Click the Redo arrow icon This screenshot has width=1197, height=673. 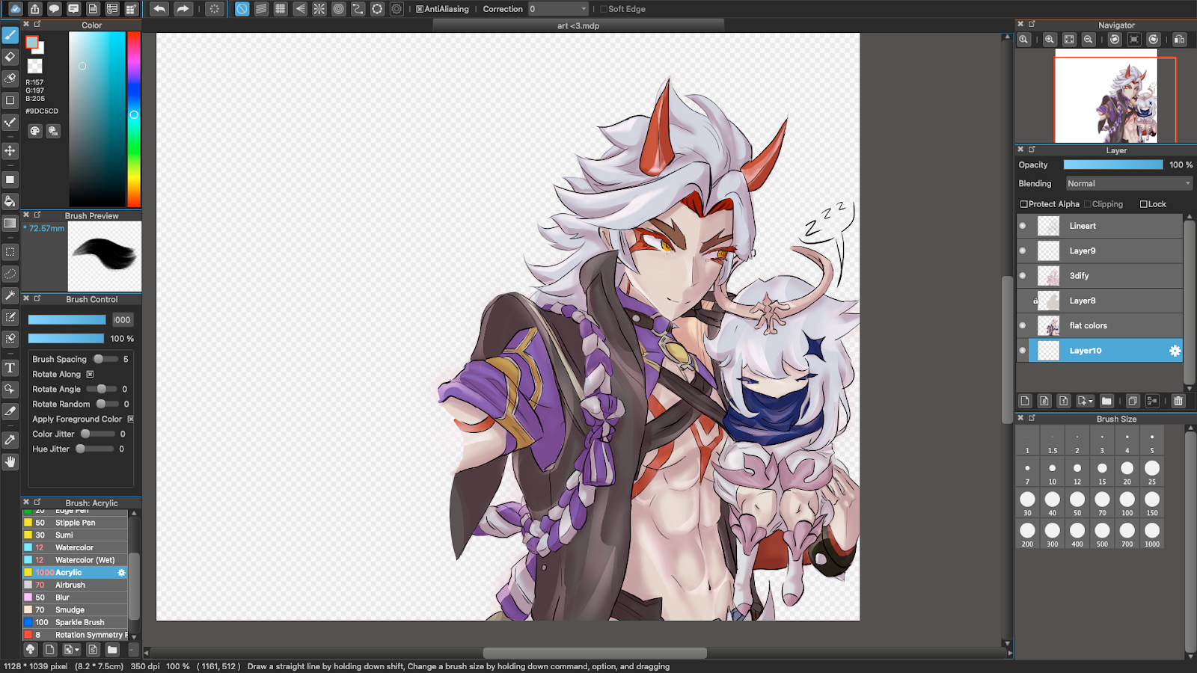click(184, 9)
